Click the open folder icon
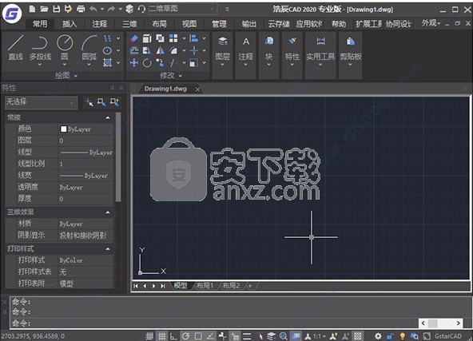473x341 pixels. 45,9
